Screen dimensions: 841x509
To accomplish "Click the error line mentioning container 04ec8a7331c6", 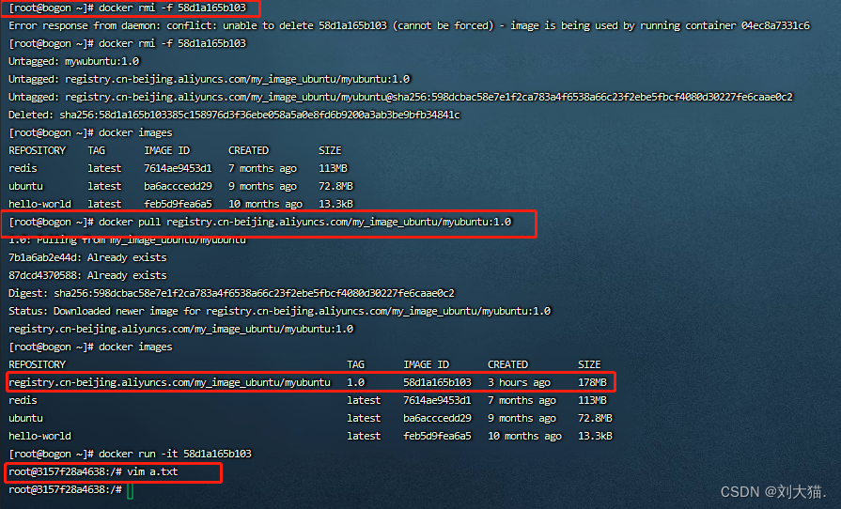I will coord(409,25).
